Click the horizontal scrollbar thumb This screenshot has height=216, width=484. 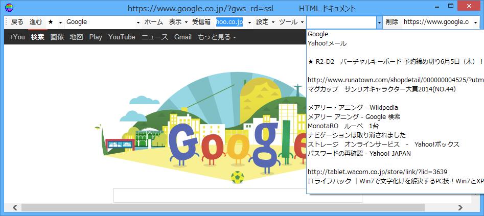point(223,207)
